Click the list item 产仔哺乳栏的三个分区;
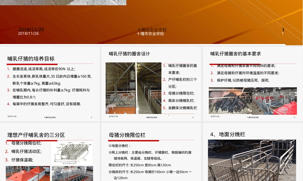Image resolution: width=303 pixels, height=181 pixels. [182, 83]
